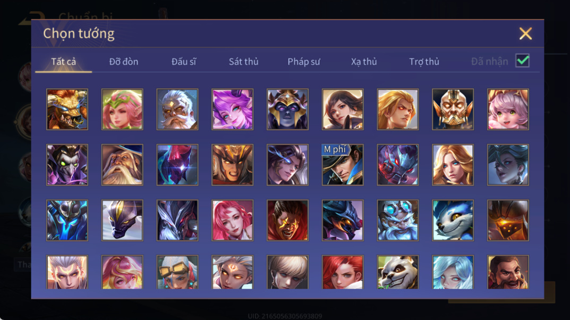The width and height of the screenshot is (570, 320).
Task: Select the orange horned beast hero portrait
Action: click(x=67, y=109)
